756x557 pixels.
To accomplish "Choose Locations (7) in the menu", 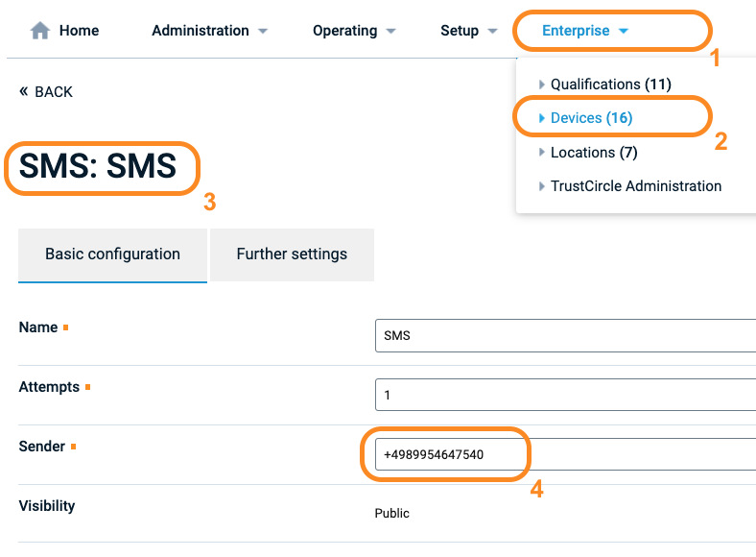I will point(594,152).
